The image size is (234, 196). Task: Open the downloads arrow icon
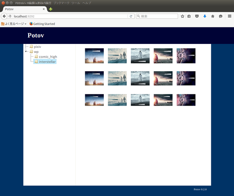pos(205,16)
